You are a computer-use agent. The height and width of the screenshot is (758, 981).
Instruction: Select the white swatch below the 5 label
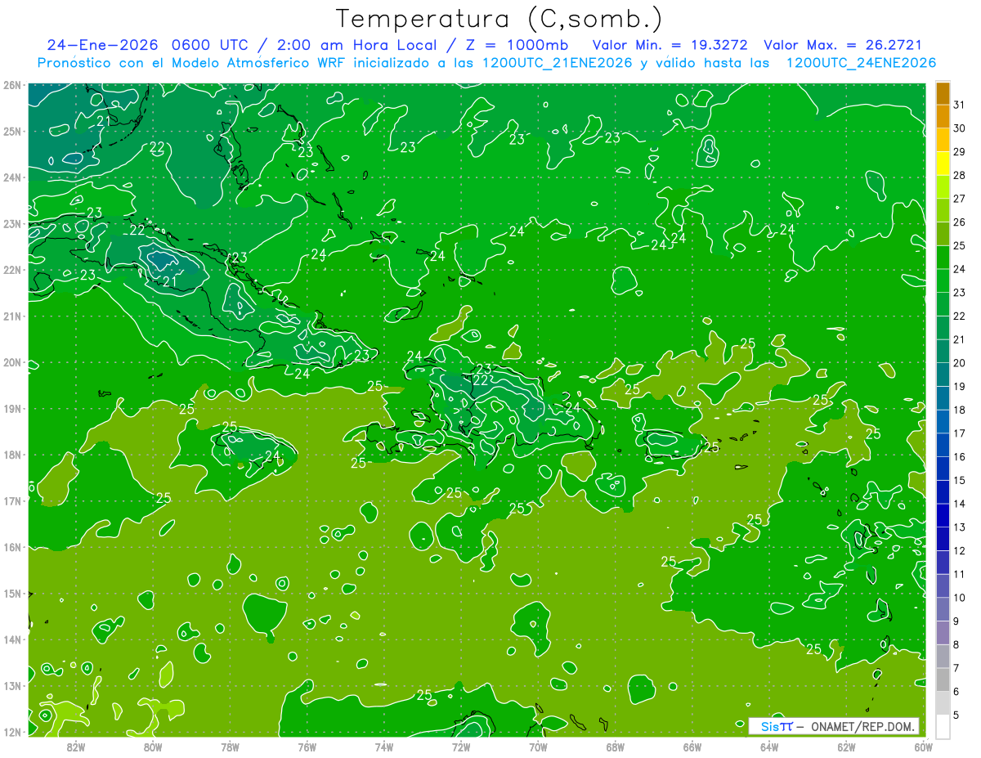click(x=943, y=726)
